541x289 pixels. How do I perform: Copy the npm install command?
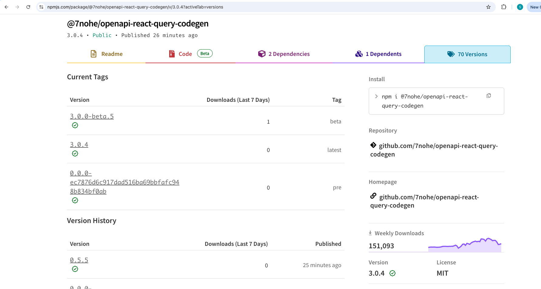coord(489,96)
